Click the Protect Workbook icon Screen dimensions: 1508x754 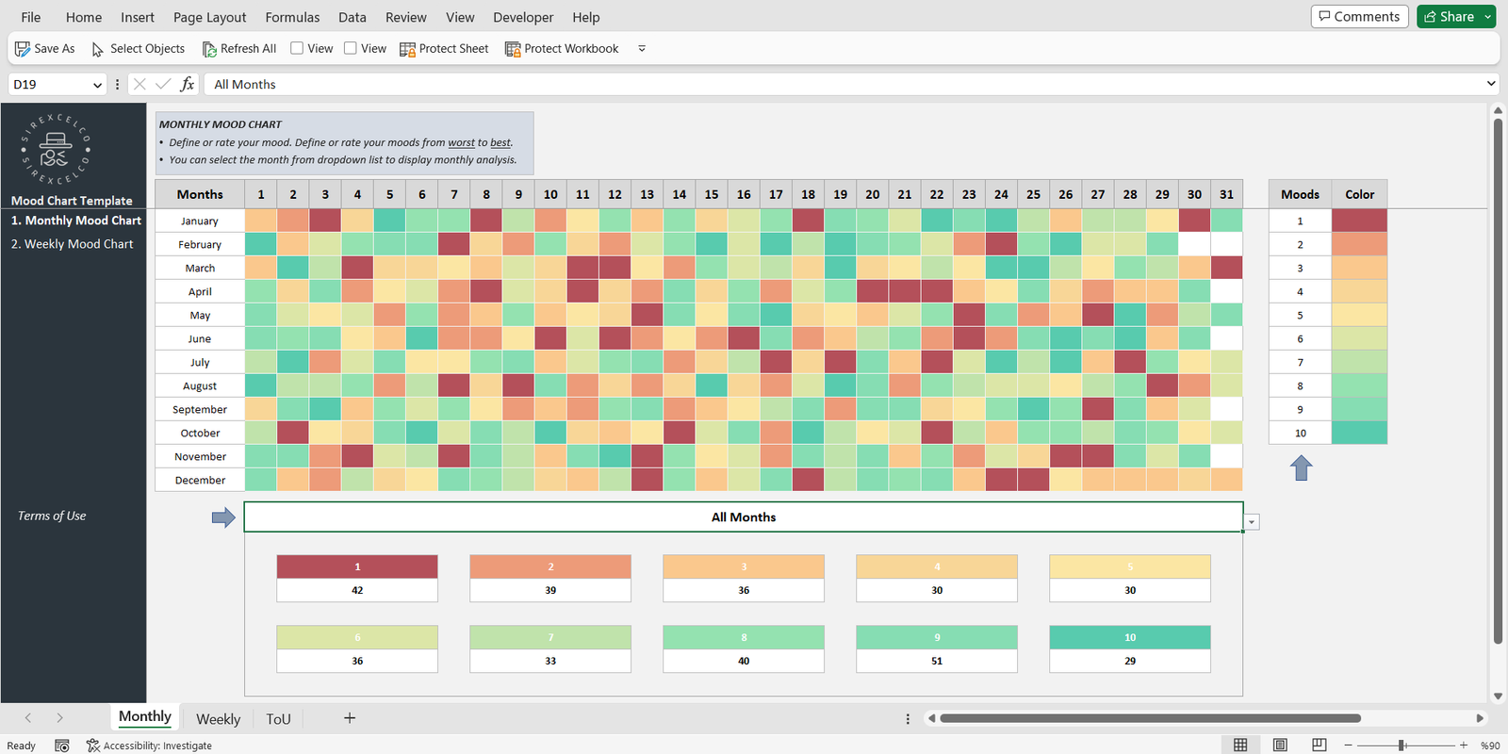(x=513, y=49)
